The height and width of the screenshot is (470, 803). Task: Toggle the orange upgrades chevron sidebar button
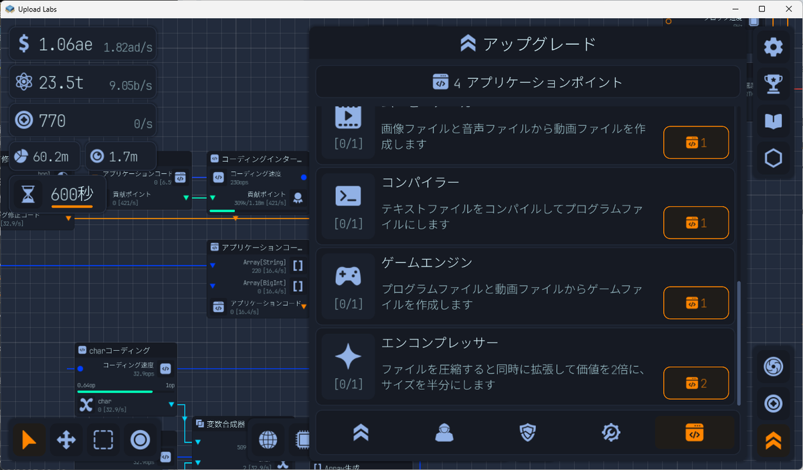point(773,441)
